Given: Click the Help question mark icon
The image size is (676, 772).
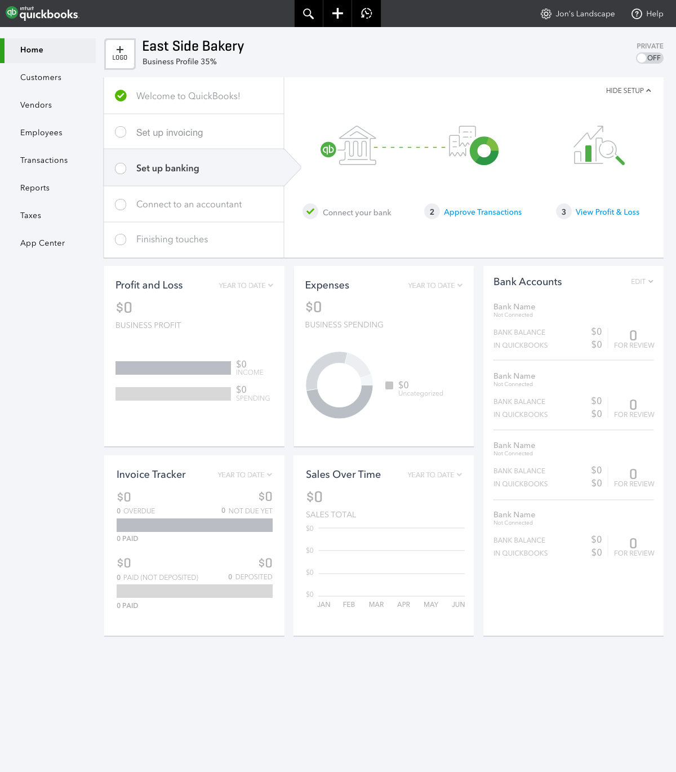Looking at the screenshot, I should coord(637,14).
